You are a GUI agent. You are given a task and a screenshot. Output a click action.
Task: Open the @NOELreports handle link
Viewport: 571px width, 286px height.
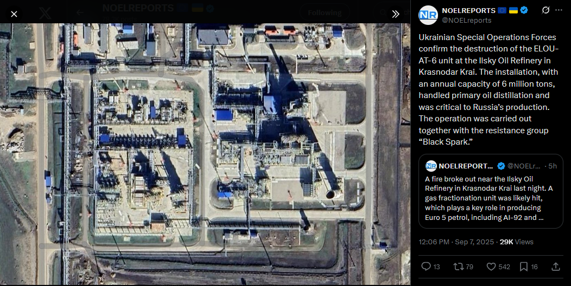pyautogui.click(x=466, y=21)
